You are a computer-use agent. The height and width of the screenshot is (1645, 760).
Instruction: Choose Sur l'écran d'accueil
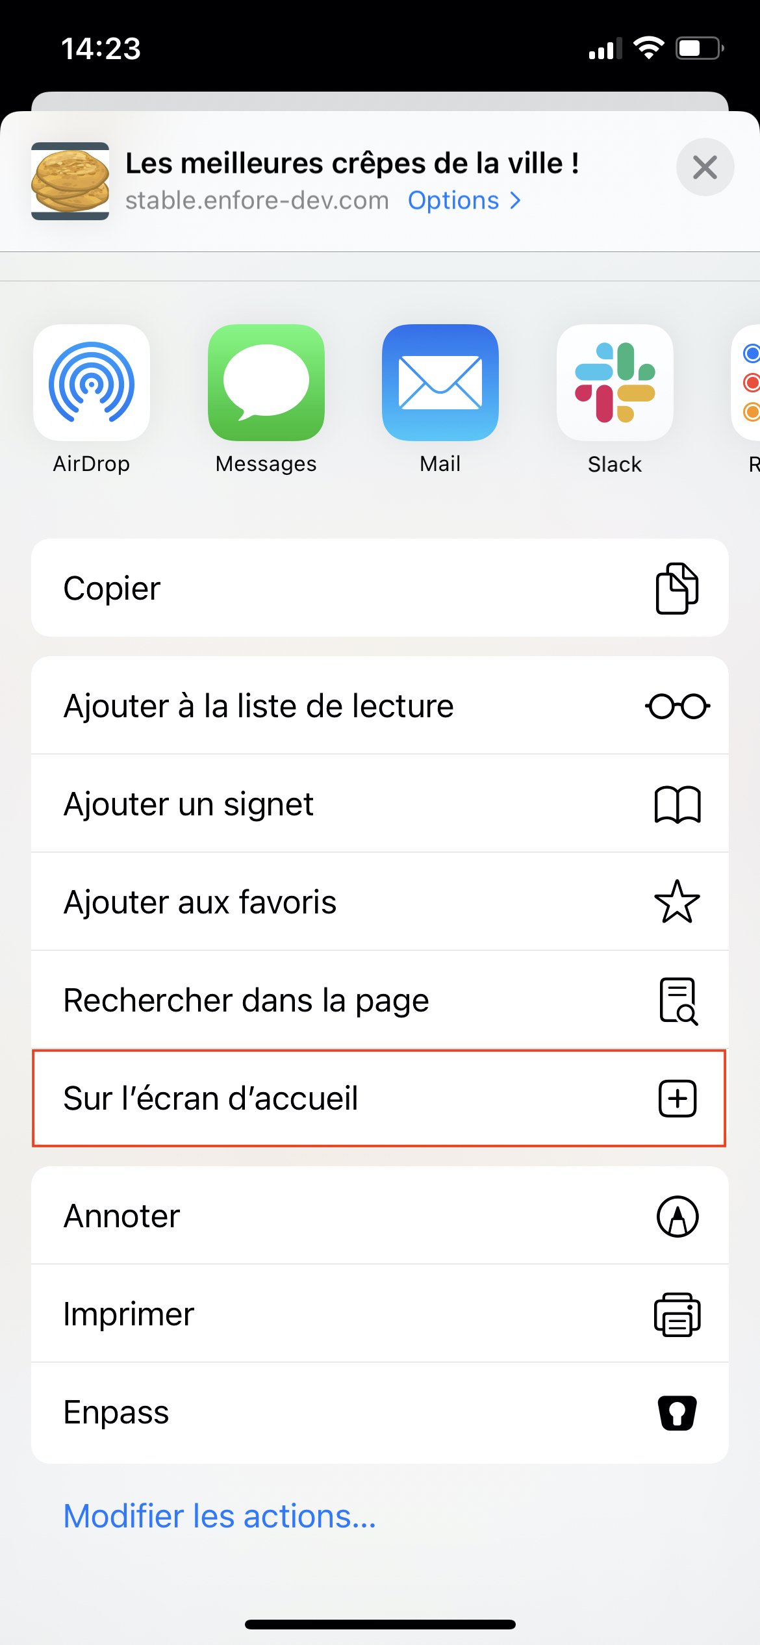point(380,1098)
